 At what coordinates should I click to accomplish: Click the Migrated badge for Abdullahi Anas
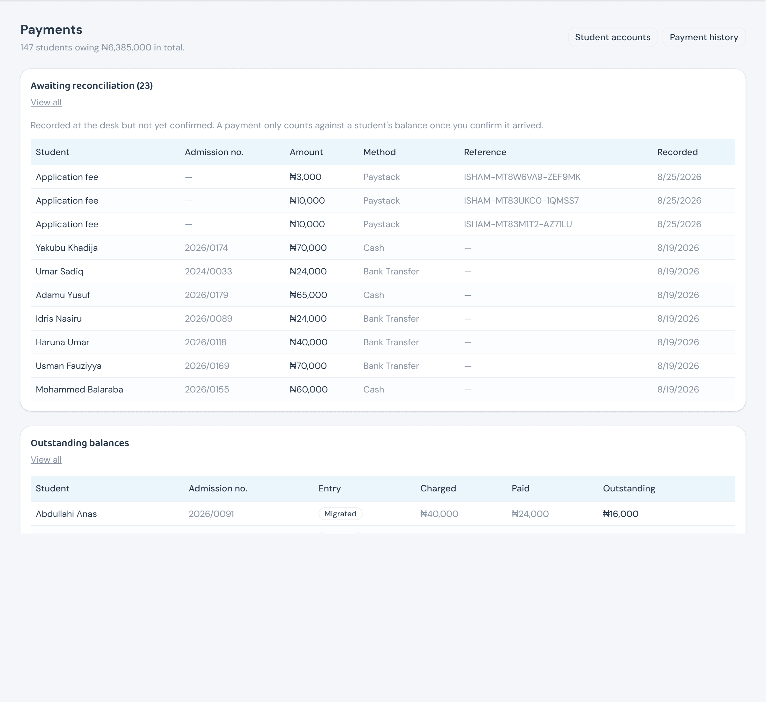point(341,514)
